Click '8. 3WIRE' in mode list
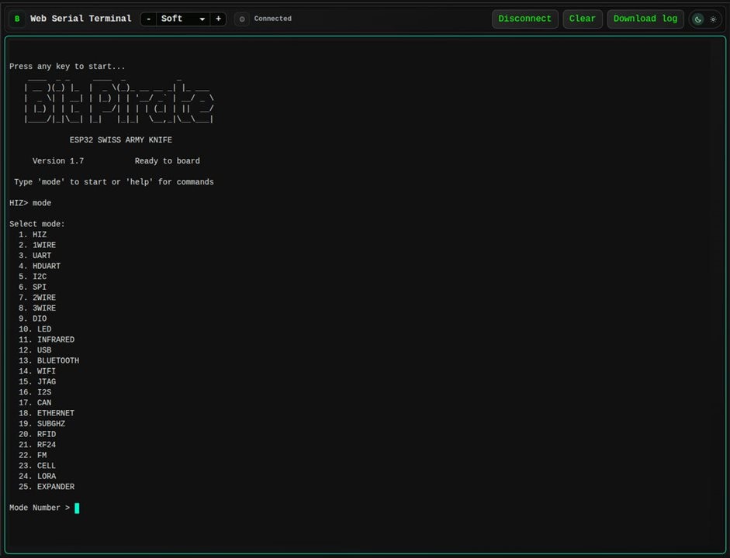The image size is (730, 558). coord(37,308)
